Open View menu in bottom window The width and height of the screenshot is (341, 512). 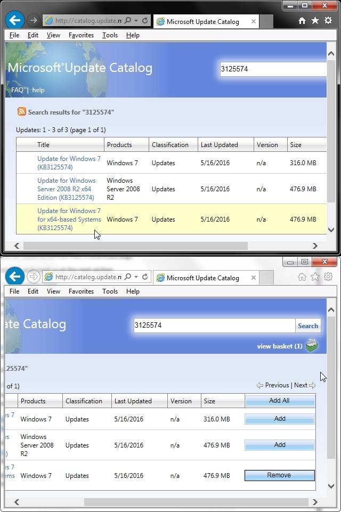coord(54,291)
